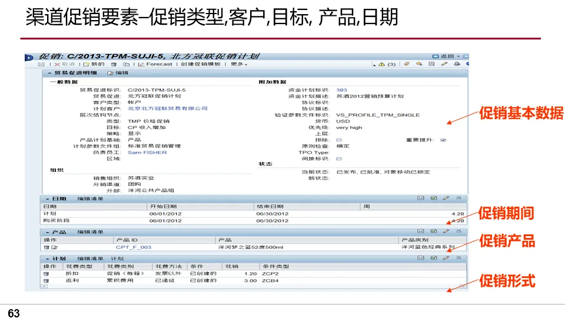Screen dimensions: 565x318
Task: Click the favorites star icon in header toolbar
Action: click(x=419, y=64)
